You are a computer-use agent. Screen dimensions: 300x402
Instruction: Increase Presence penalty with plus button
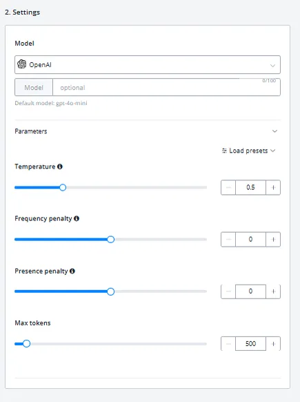(273, 291)
